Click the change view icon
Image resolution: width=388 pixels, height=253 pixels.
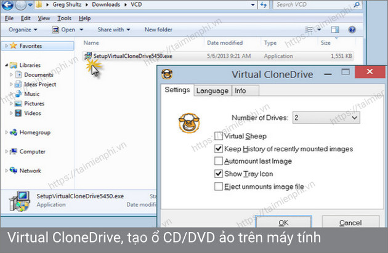point(309,30)
